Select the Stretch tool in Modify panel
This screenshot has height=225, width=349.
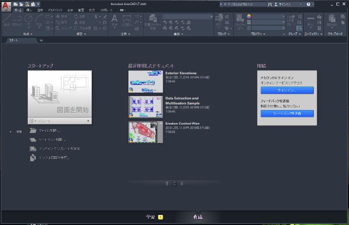[63, 28]
